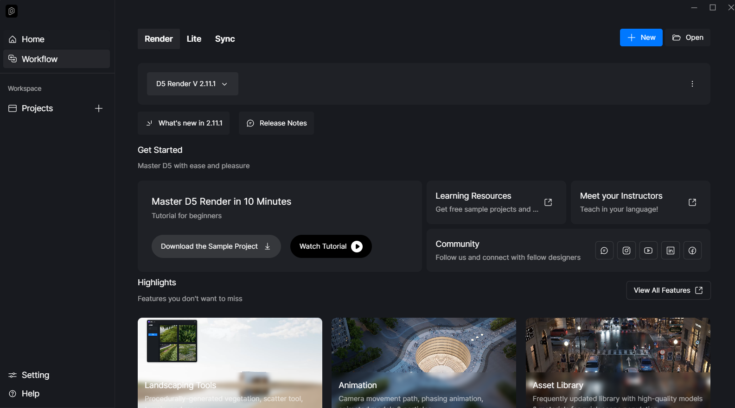Click the New project button
Viewport: 735px width, 408px height.
pyautogui.click(x=641, y=38)
